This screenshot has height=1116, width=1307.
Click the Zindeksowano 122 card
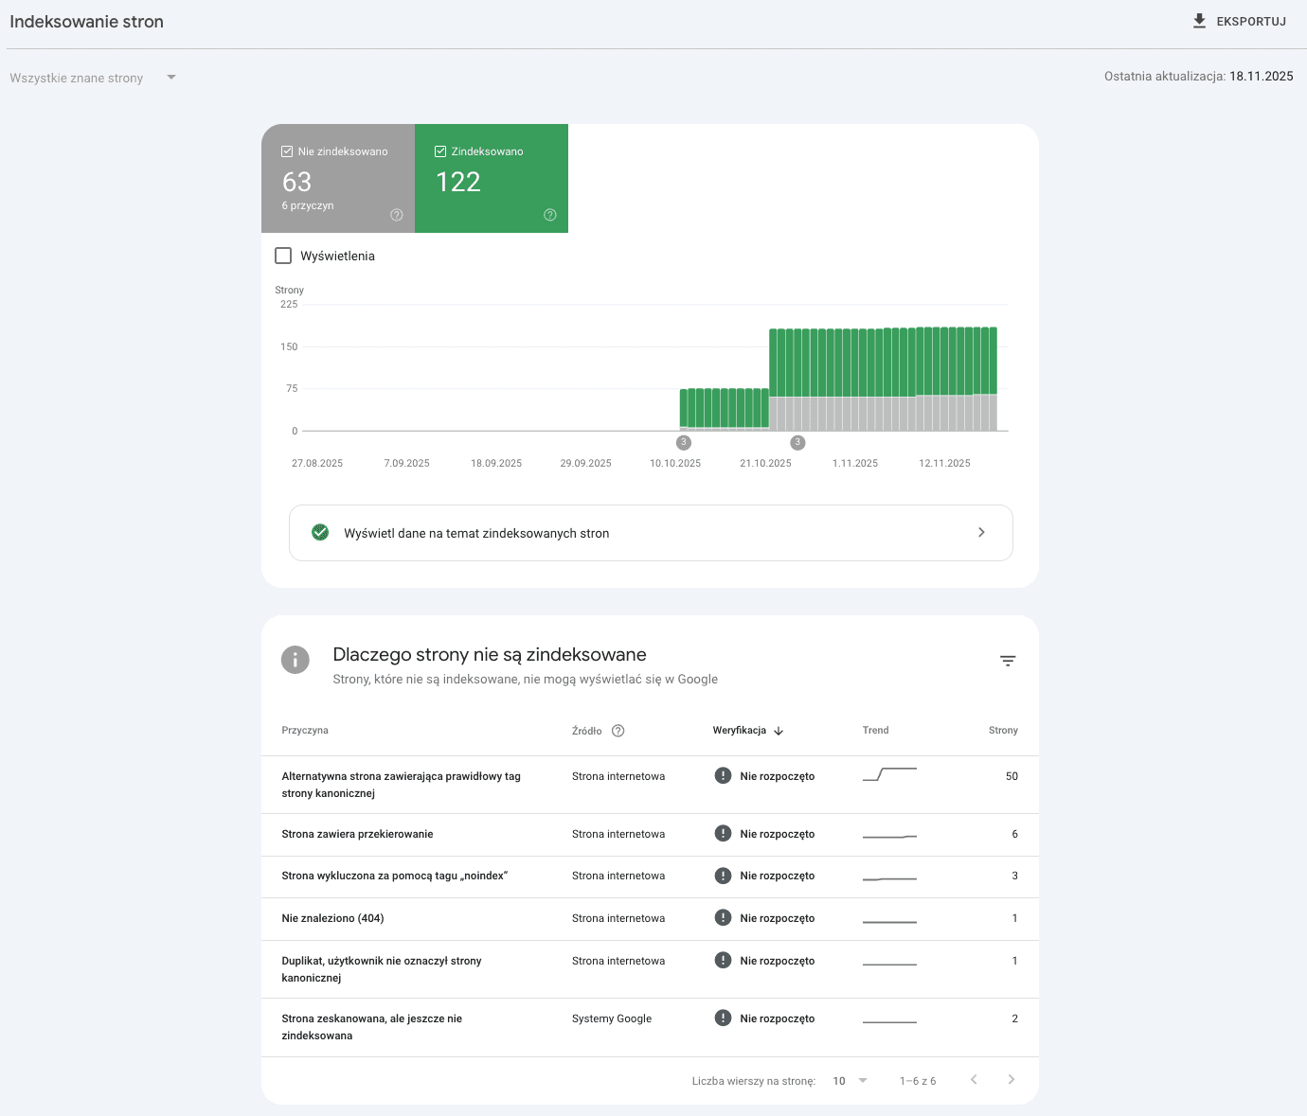pos(492,178)
